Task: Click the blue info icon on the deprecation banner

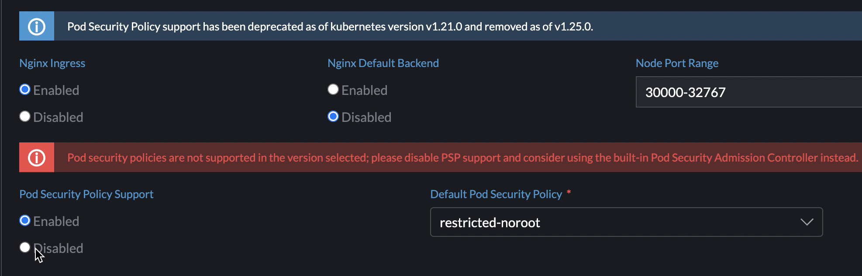Action: (x=37, y=26)
